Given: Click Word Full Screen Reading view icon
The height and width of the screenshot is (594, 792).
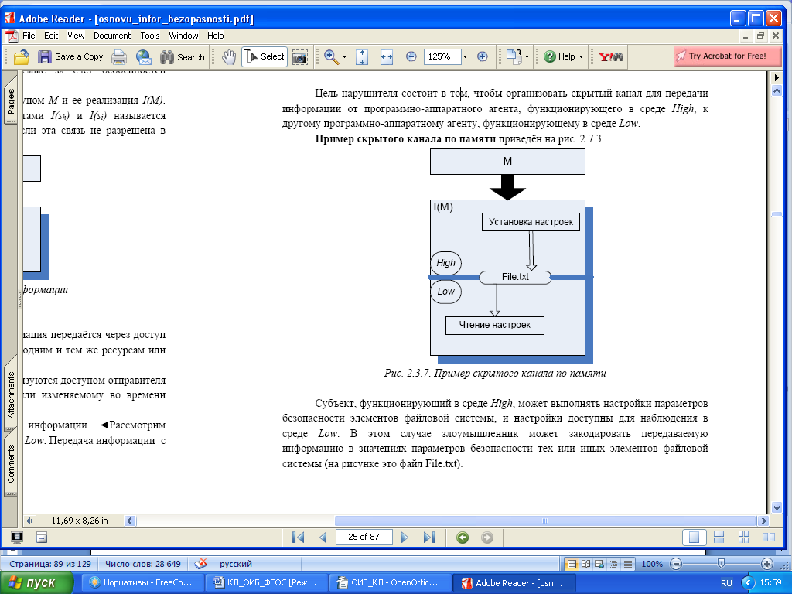Looking at the screenshot, I should pyautogui.click(x=586, y=564).
